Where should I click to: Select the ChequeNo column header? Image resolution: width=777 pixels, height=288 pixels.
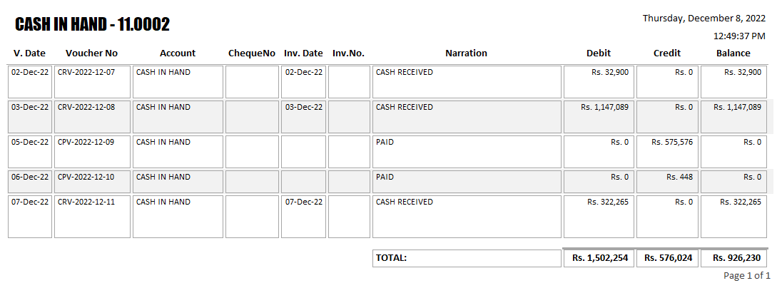point(252,53)
